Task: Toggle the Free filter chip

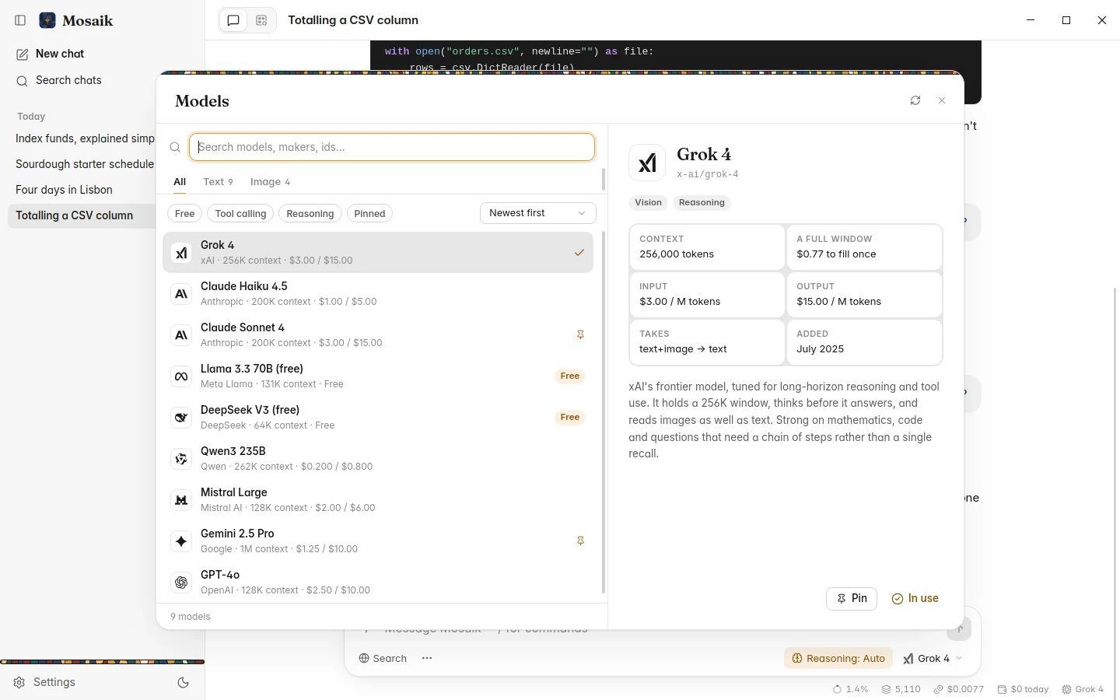Action: click(185, 214)
